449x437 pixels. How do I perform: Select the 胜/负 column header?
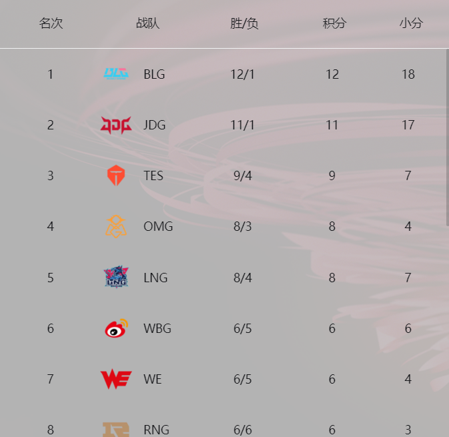point(244,23)
